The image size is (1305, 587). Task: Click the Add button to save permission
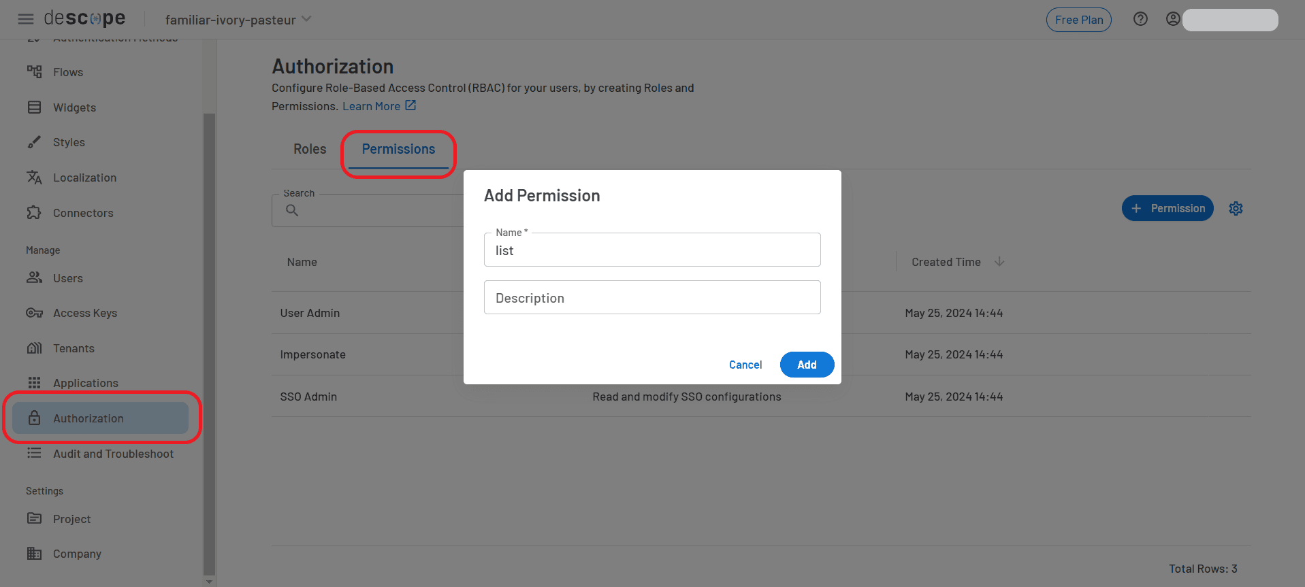point(807,365)
